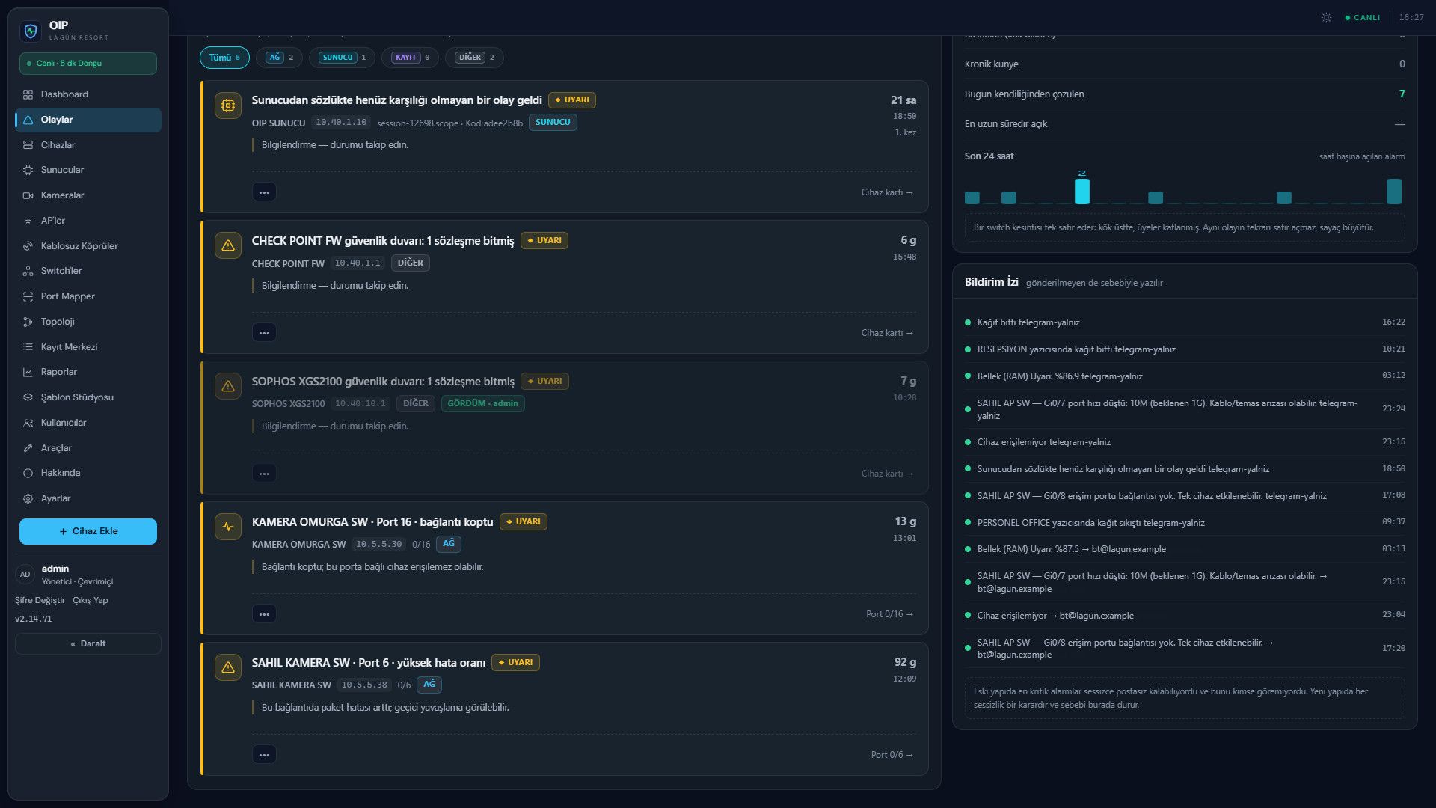Open more options on KAMERA OMURGA SW event

click(264, 614)
